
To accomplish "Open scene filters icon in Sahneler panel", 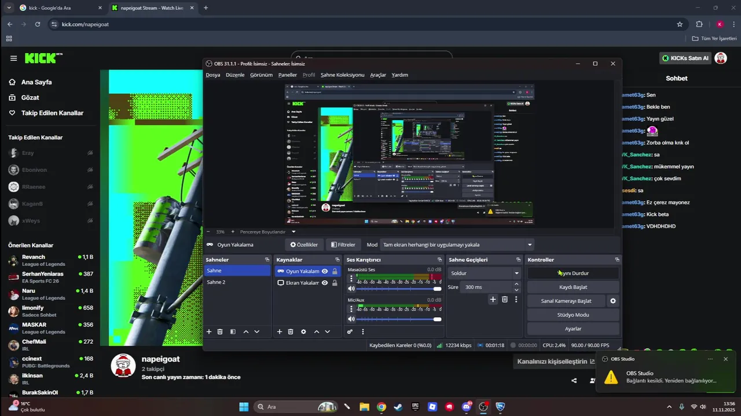I will click(233, 332).
